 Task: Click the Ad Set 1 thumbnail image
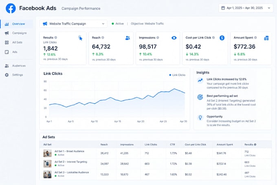pos(48,153)
